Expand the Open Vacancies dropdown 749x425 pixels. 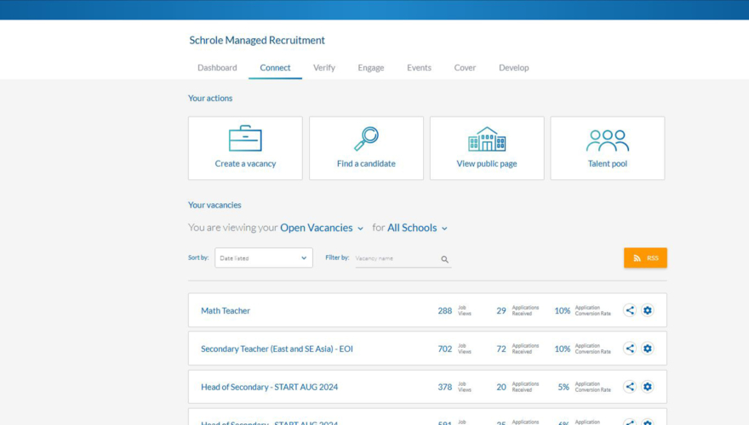point(322,228)
